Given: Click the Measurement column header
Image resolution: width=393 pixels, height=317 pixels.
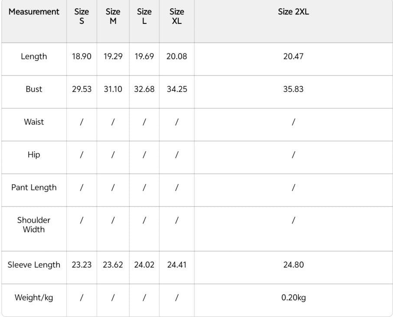Looking at the screenshot, I should coord(34,12).
